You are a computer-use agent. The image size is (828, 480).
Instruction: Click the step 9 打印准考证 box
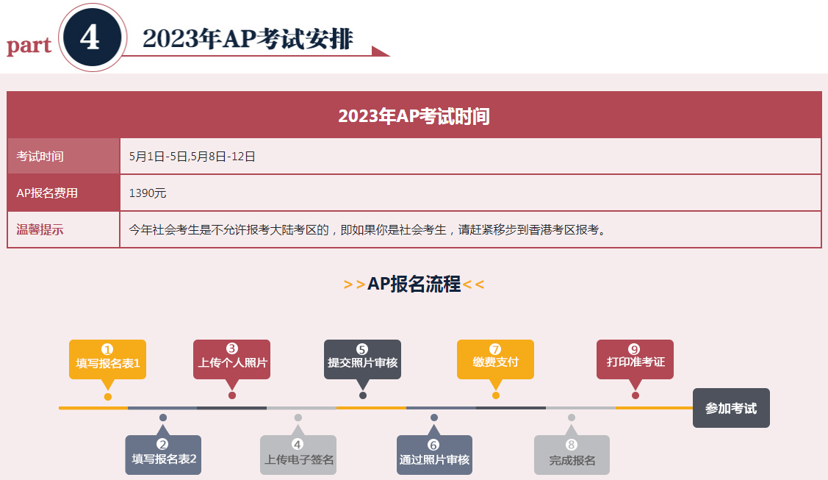(x=636, y=359)
